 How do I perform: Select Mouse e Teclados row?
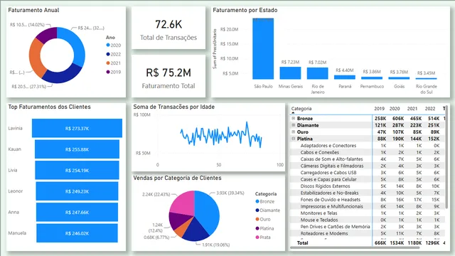tap(367, 220)
